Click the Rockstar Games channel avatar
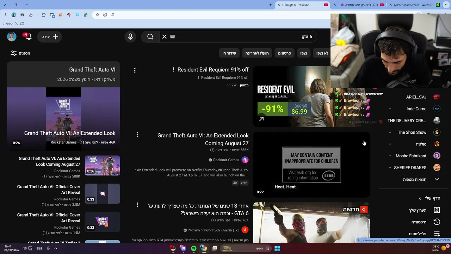451x254 pixels. pos(245,160)
